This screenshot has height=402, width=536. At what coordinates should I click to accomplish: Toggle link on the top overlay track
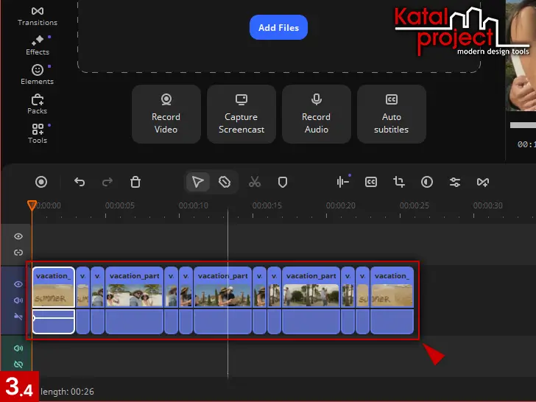coord(18,253)
